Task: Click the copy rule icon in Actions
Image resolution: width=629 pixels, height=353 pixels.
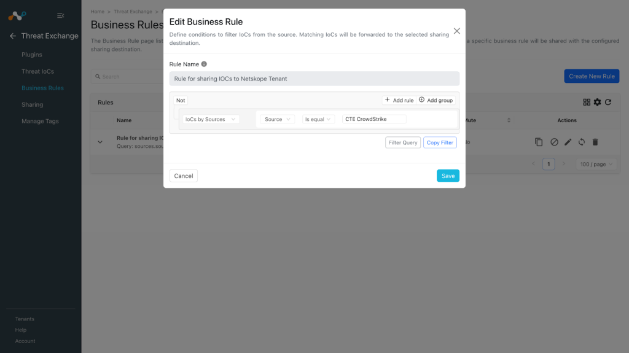Action: click(539, 142)
